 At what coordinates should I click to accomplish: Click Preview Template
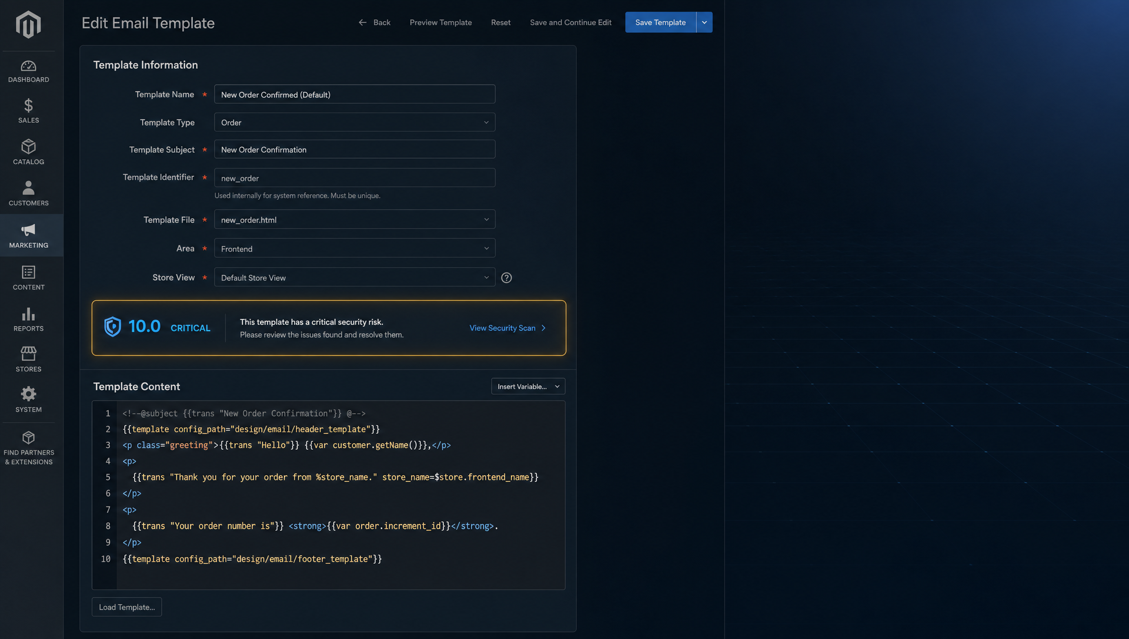[x=440, y=22]
